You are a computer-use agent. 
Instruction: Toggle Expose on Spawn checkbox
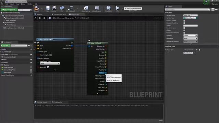[x=184, y=28]
